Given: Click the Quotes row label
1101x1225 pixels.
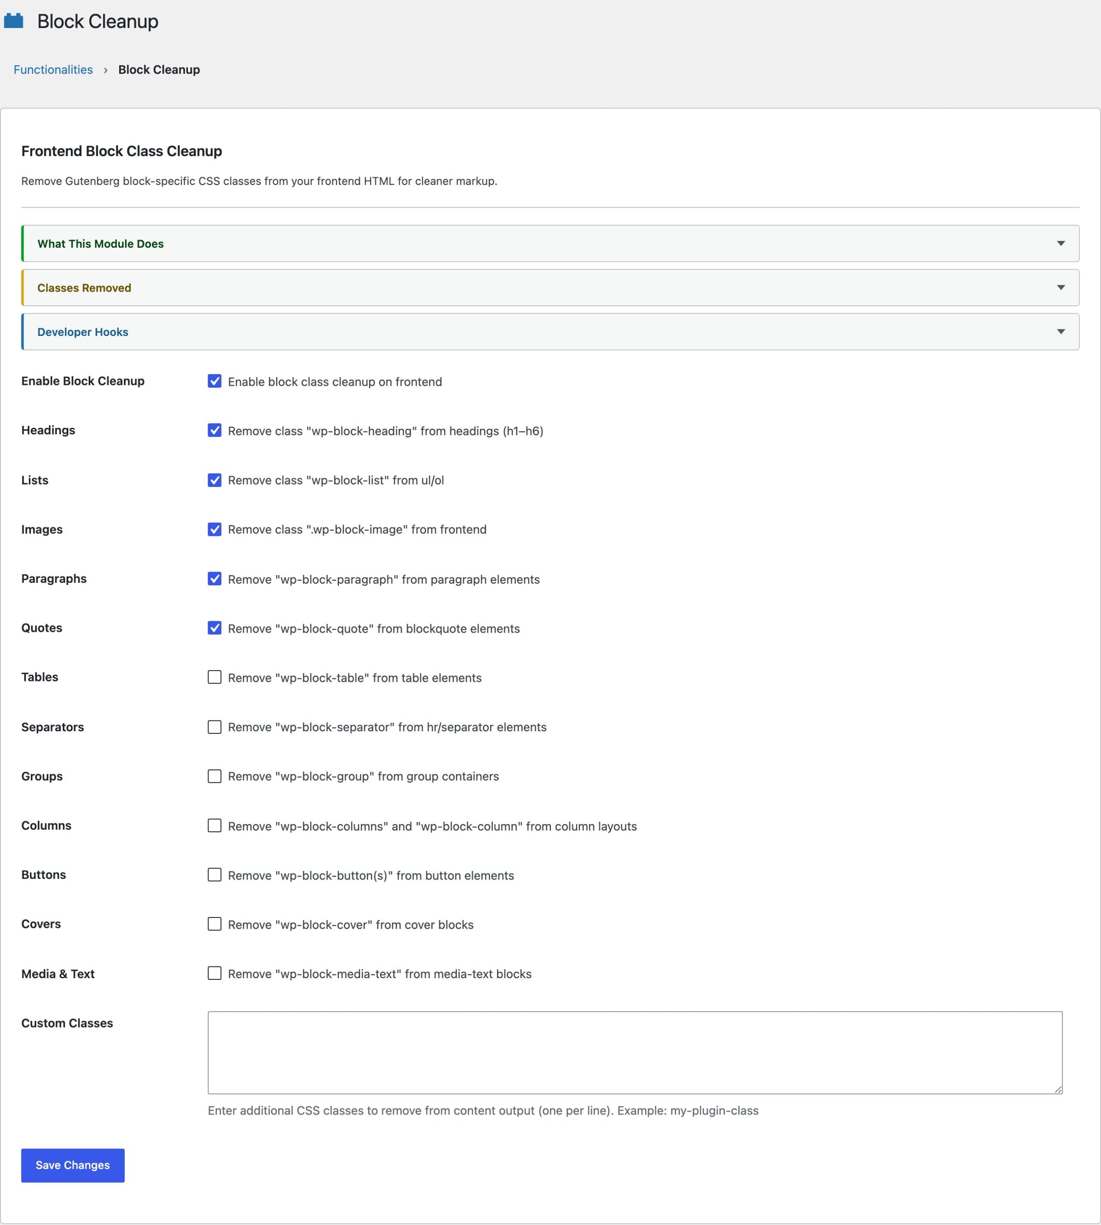Looking at the screenshot, I should click(x=42, y=628).
